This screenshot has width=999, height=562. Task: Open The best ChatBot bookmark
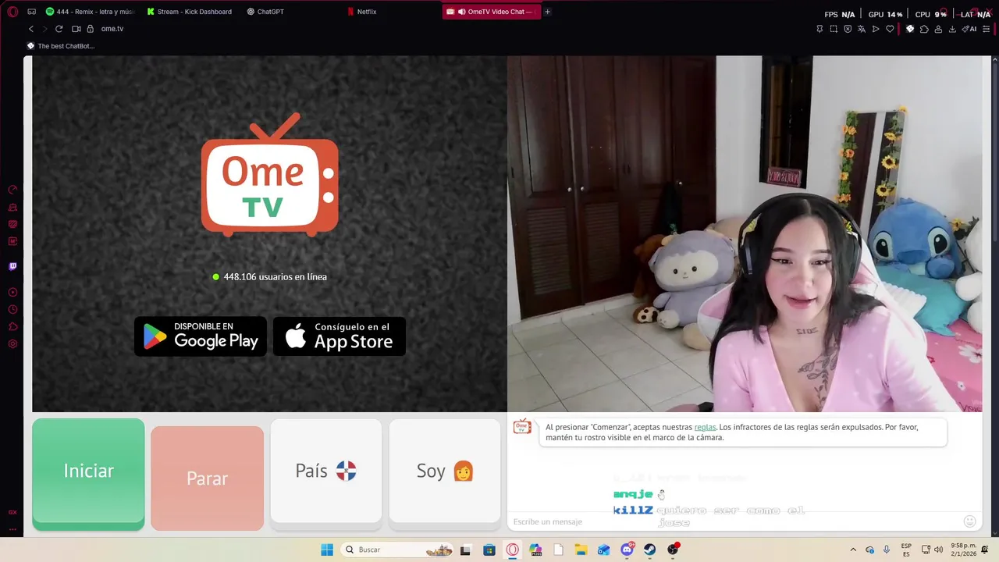pyautogui.click(x=61, y=46)
